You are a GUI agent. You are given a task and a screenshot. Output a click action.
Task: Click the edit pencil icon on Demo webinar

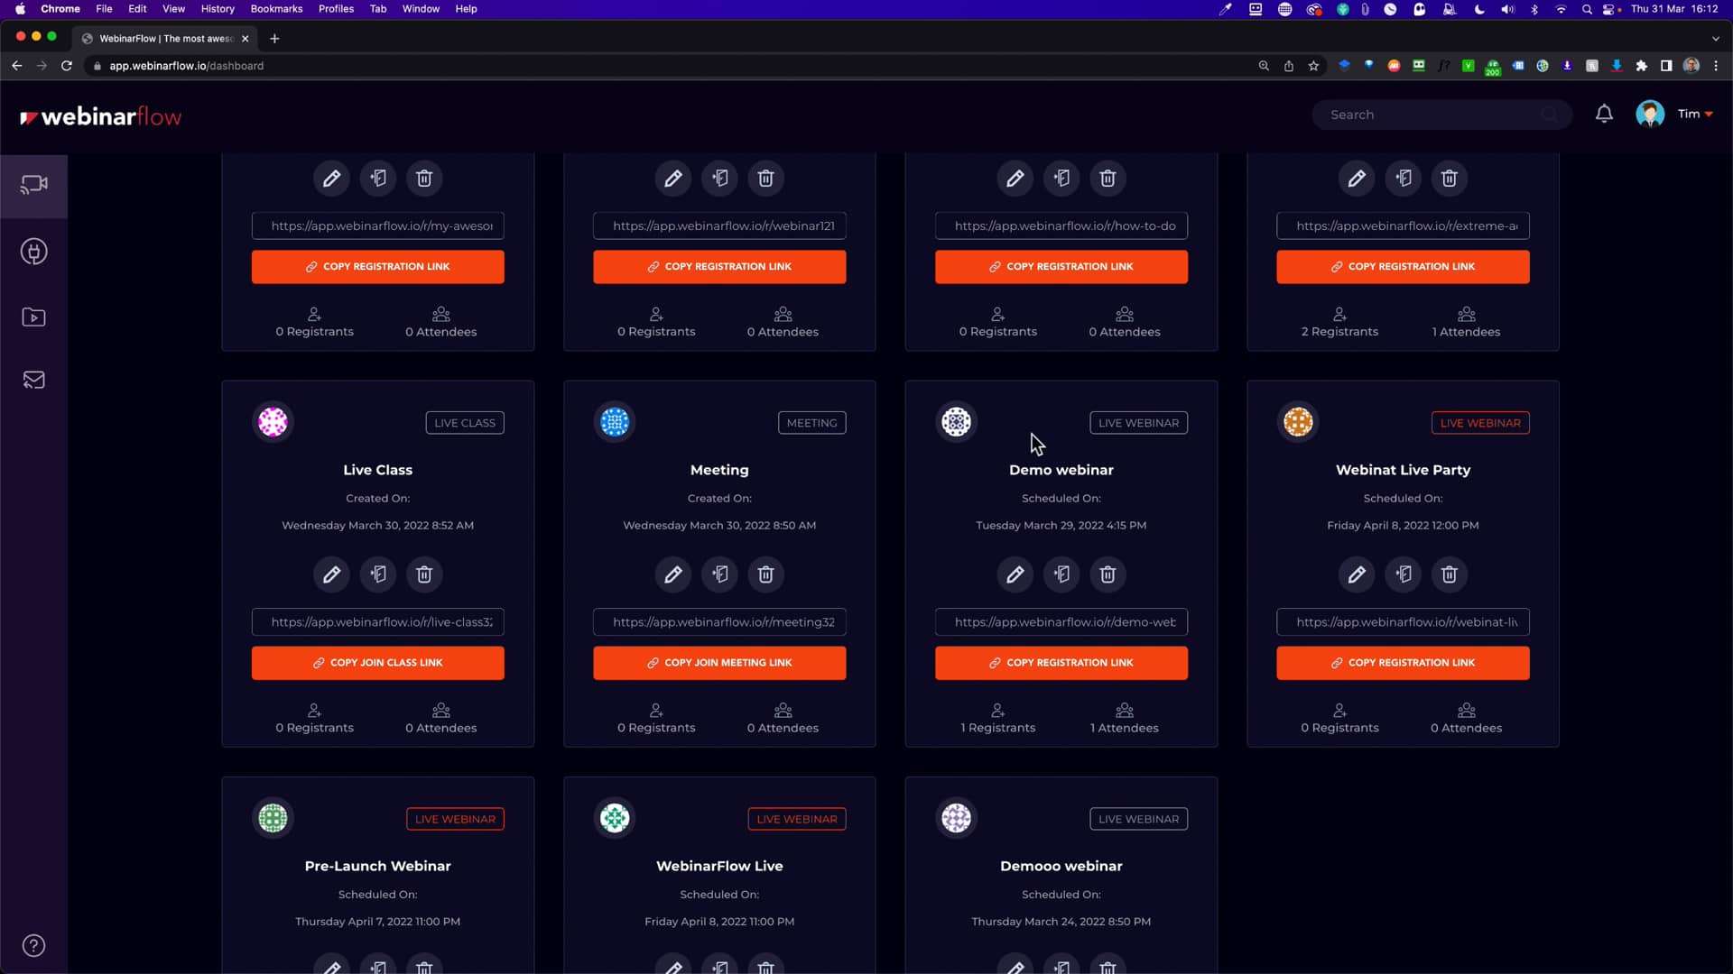tap(1015, 574)
